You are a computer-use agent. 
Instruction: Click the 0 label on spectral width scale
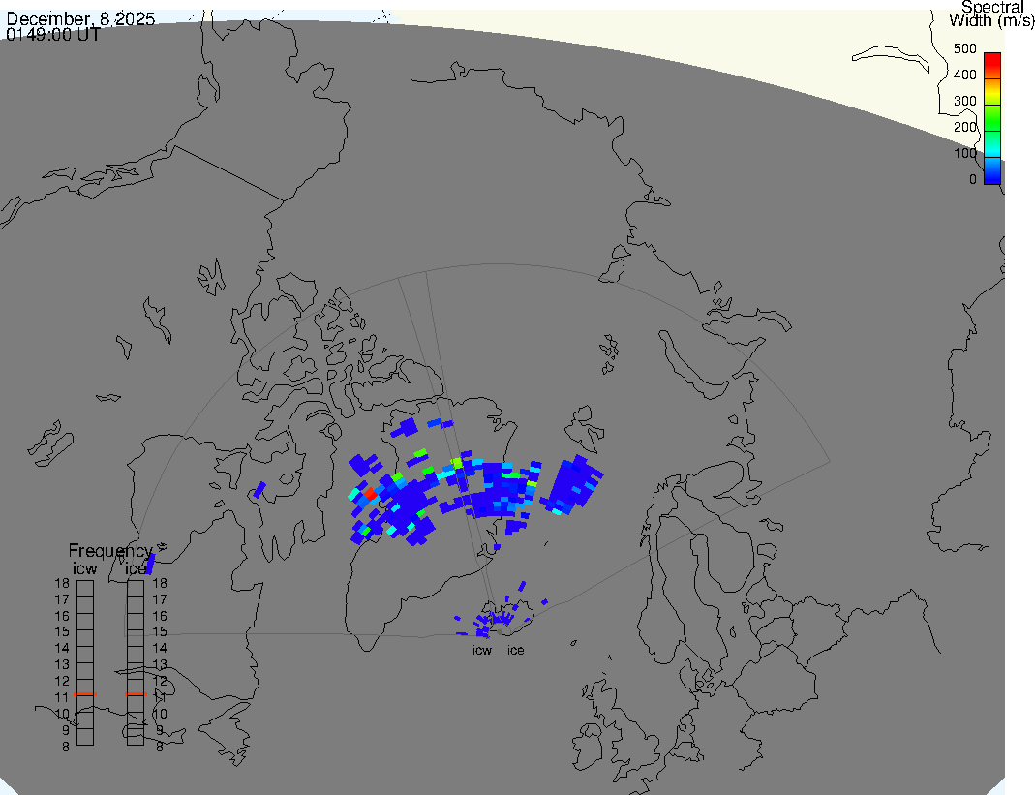click(x=973, y=179)
